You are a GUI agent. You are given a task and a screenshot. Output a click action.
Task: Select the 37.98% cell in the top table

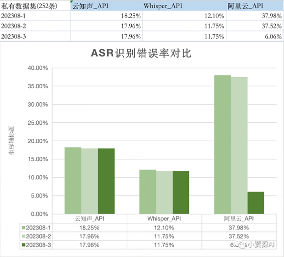click(x=254, y=16)
